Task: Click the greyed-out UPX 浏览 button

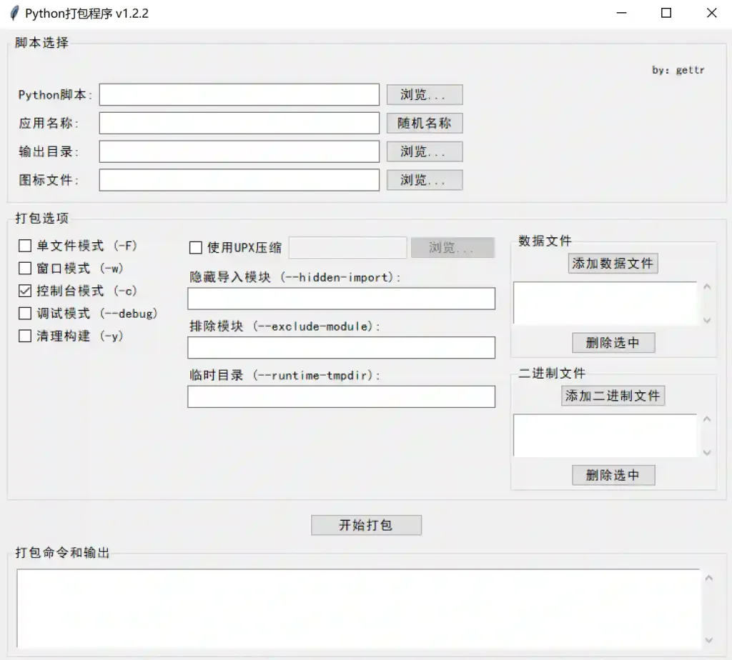Action: pyautogui.click(x=452, y=248)
